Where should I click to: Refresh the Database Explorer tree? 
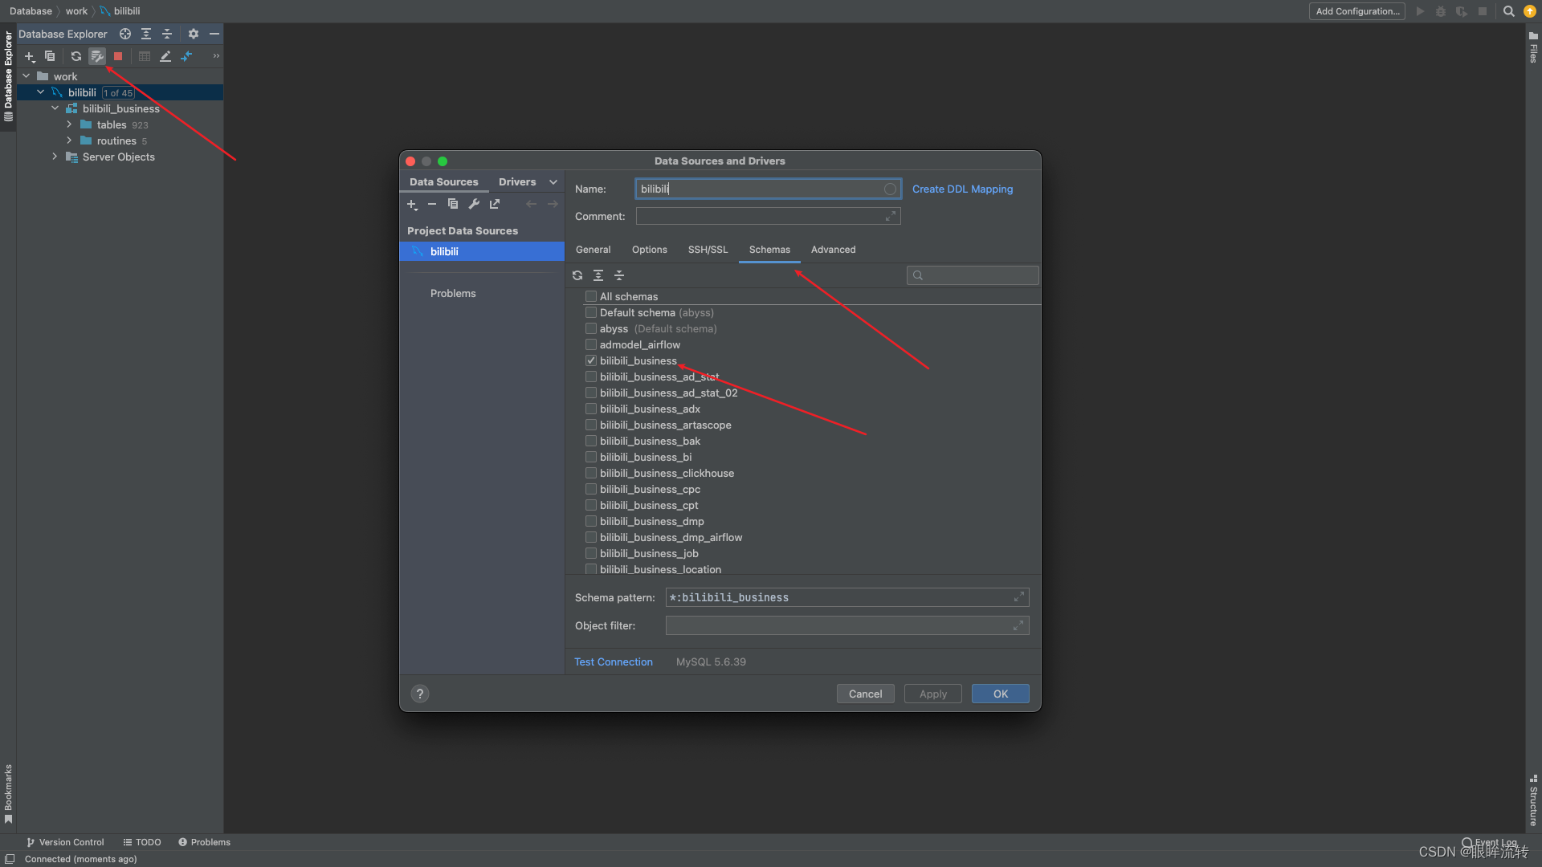click(x=76, y=56)
